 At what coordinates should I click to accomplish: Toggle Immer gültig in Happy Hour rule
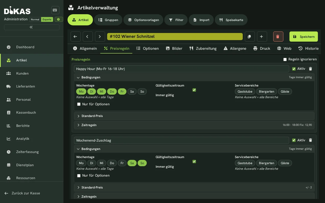(x=194, y=90)
